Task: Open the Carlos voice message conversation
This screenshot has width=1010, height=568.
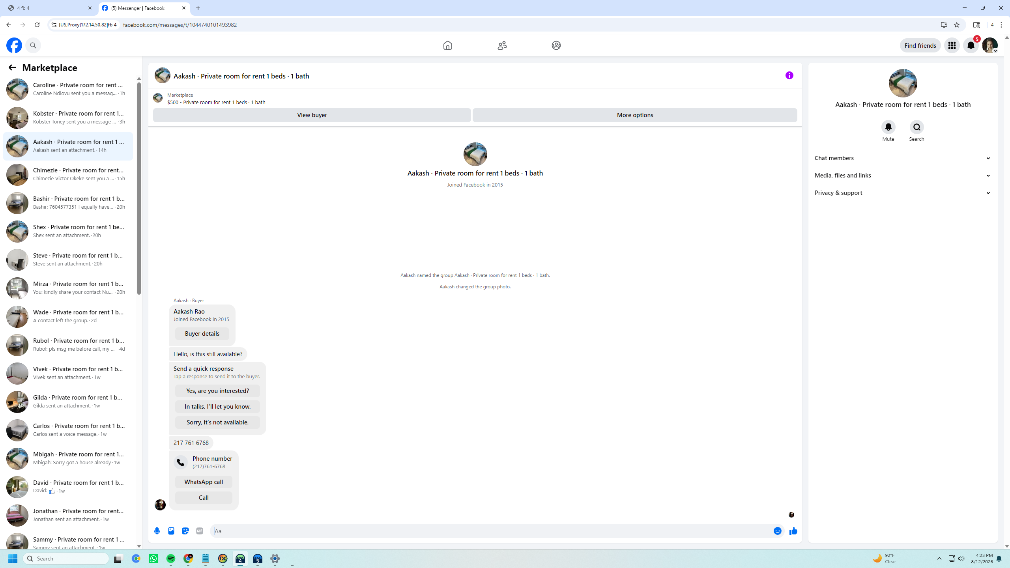Action: pyautogui.click(x=68, y=430)
